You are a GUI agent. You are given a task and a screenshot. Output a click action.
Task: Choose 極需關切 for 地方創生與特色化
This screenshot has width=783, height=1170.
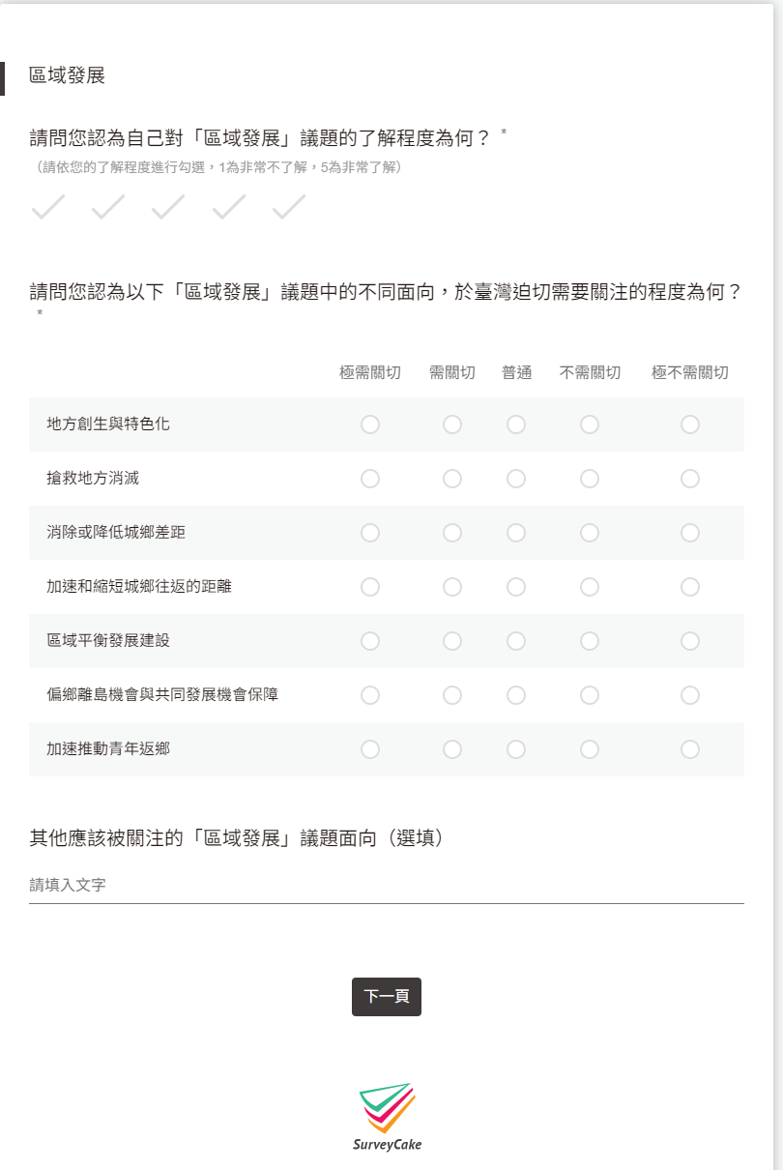[x=370, y=424]
